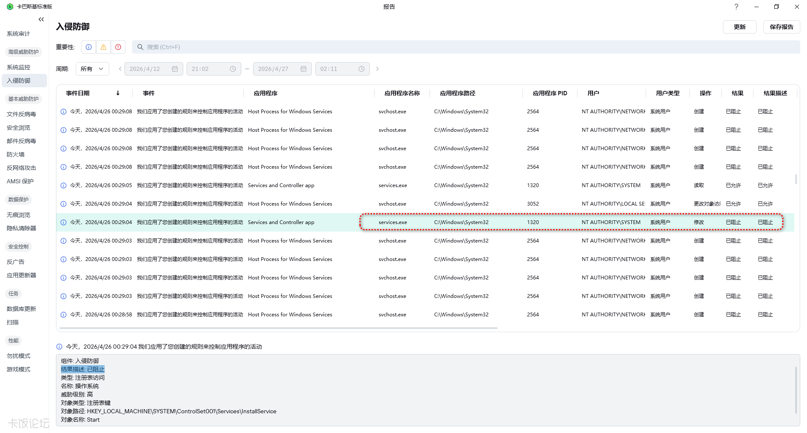Toggle the warning severity filter
Image resolution: width=807 pixels, height=433 pixels.
tap(103, 47)
